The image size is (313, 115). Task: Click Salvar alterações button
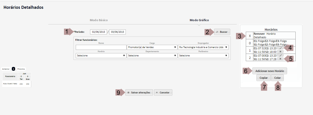pyautogui.click(x=139, y=93)
